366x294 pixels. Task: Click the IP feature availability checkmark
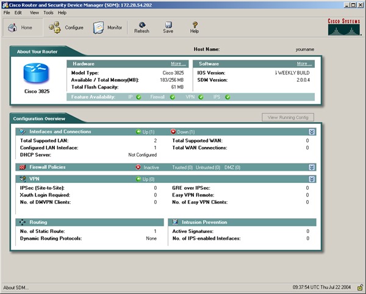coord(138,97)
